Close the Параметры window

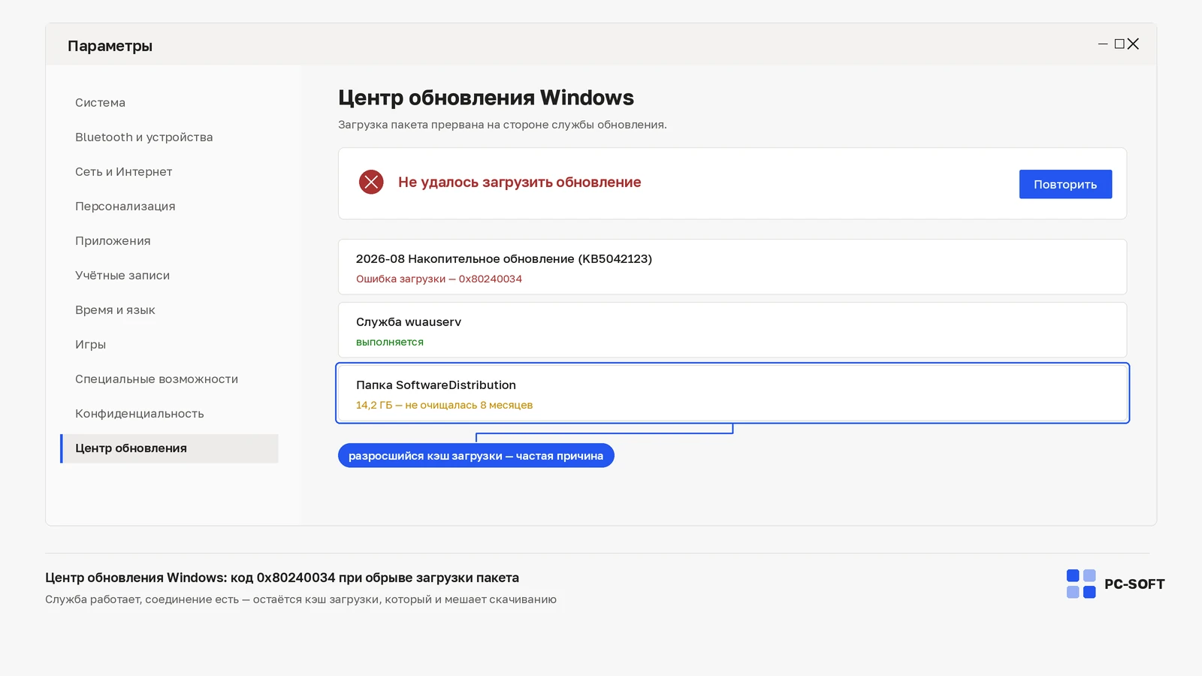[x=1133, y=44]
